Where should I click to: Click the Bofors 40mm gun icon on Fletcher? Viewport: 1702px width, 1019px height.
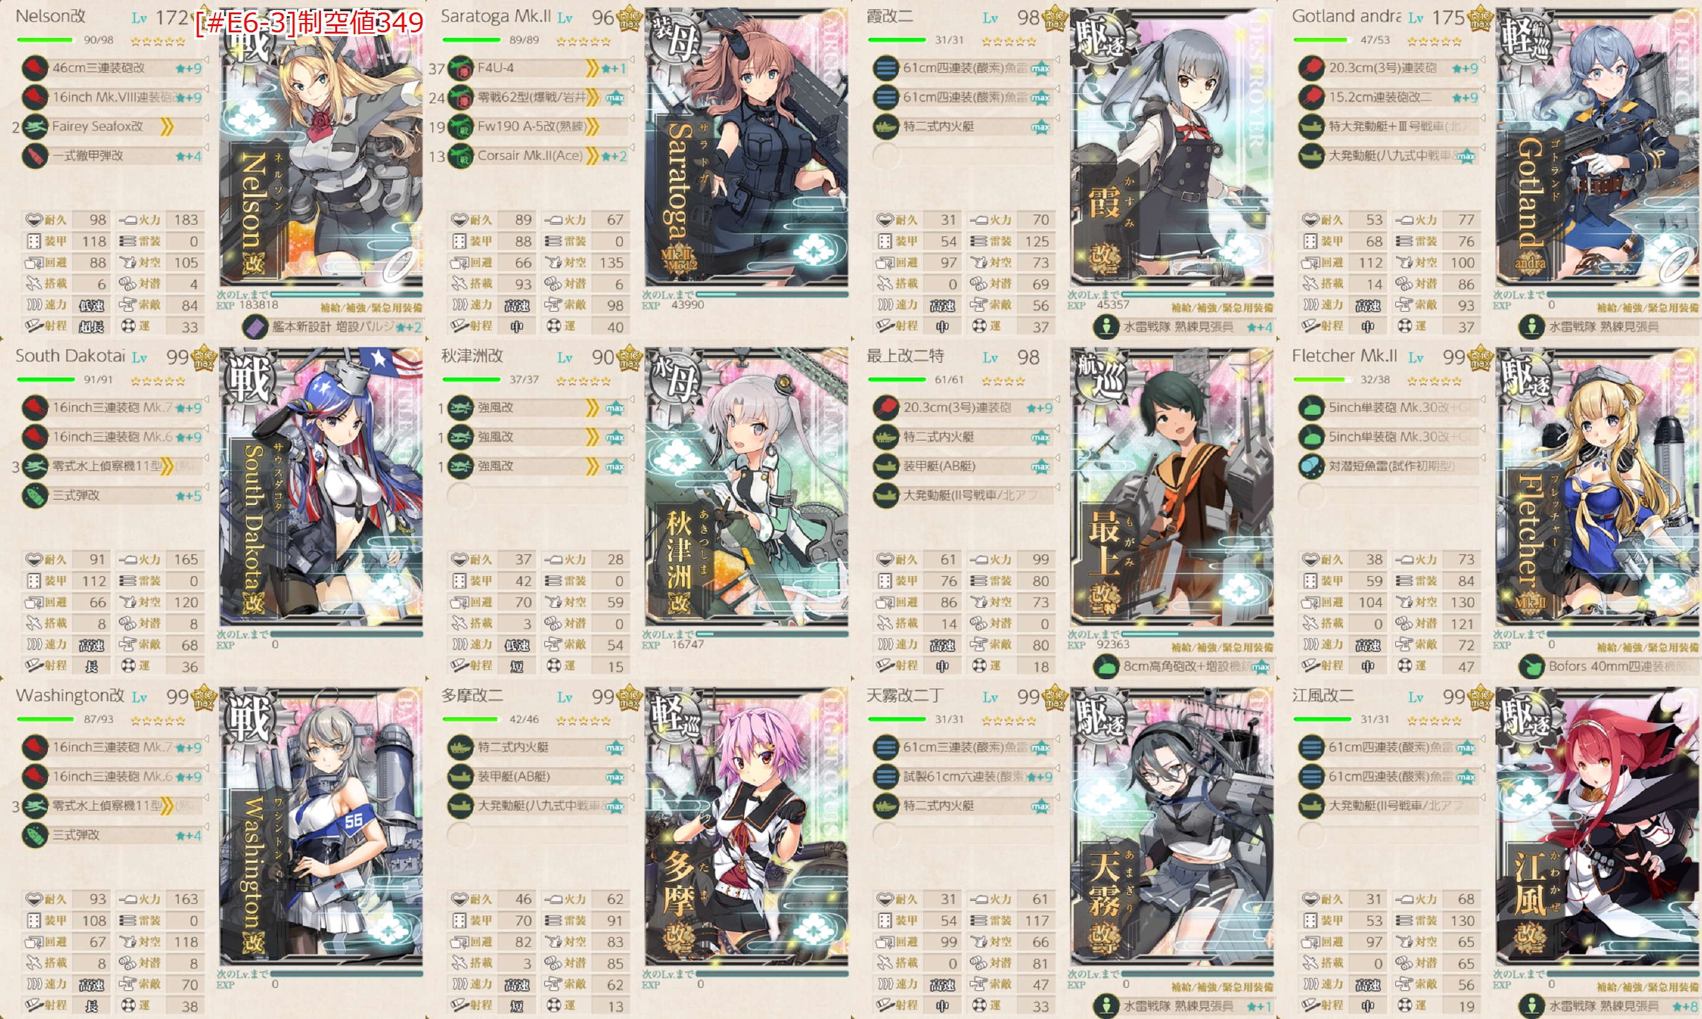pyautogui.click(x=1532, y=666)
